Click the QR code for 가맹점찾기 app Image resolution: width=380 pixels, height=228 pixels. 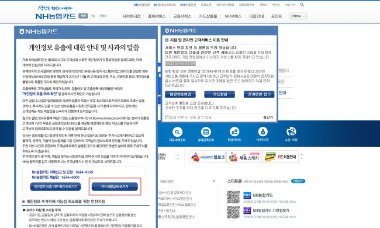(233, 212)
